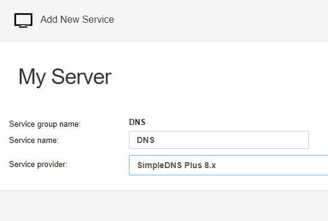328x221 pixels.
Task: Click the Service name label
Action: click(x=34, y=140)
